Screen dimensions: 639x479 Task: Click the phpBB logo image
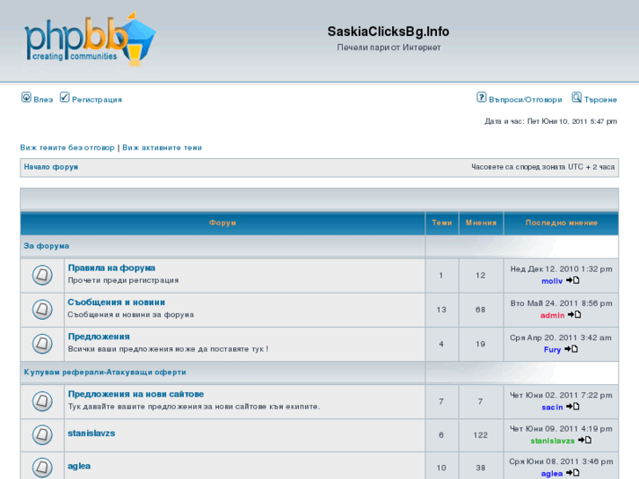click(x=90, y=40)
